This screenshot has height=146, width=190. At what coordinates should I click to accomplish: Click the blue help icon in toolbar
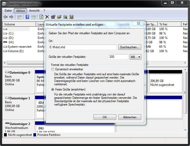click(x=27, y=17)
